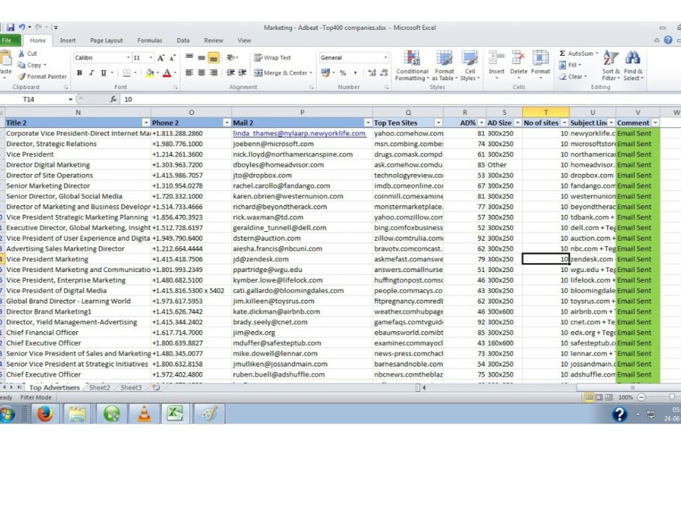Click the Name Box showing T14

click(x=29, y=99)
